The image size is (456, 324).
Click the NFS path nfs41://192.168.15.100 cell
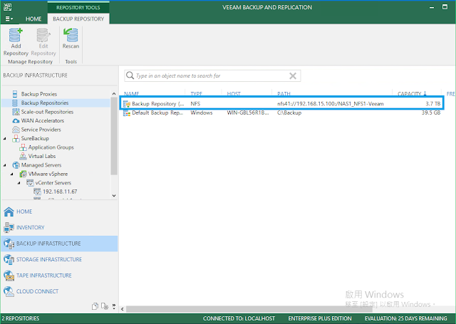(x=330, y=104)
